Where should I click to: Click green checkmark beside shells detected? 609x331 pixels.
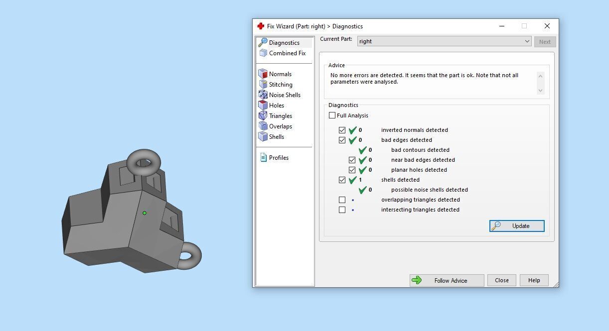coord(352,180)
